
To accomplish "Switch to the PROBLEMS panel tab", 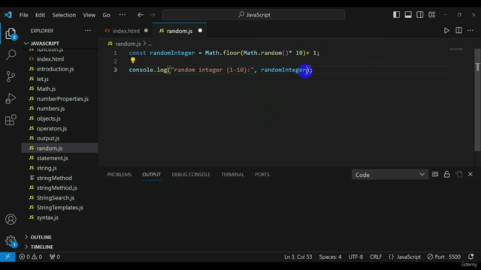I will pos(119,175).
